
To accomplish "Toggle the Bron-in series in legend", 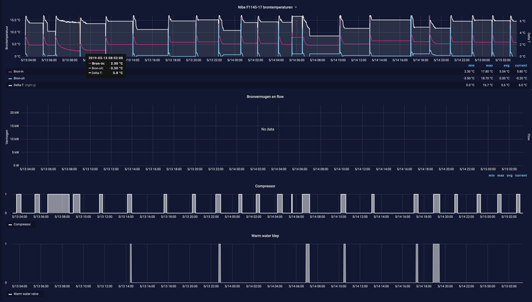I will (19, 72).
